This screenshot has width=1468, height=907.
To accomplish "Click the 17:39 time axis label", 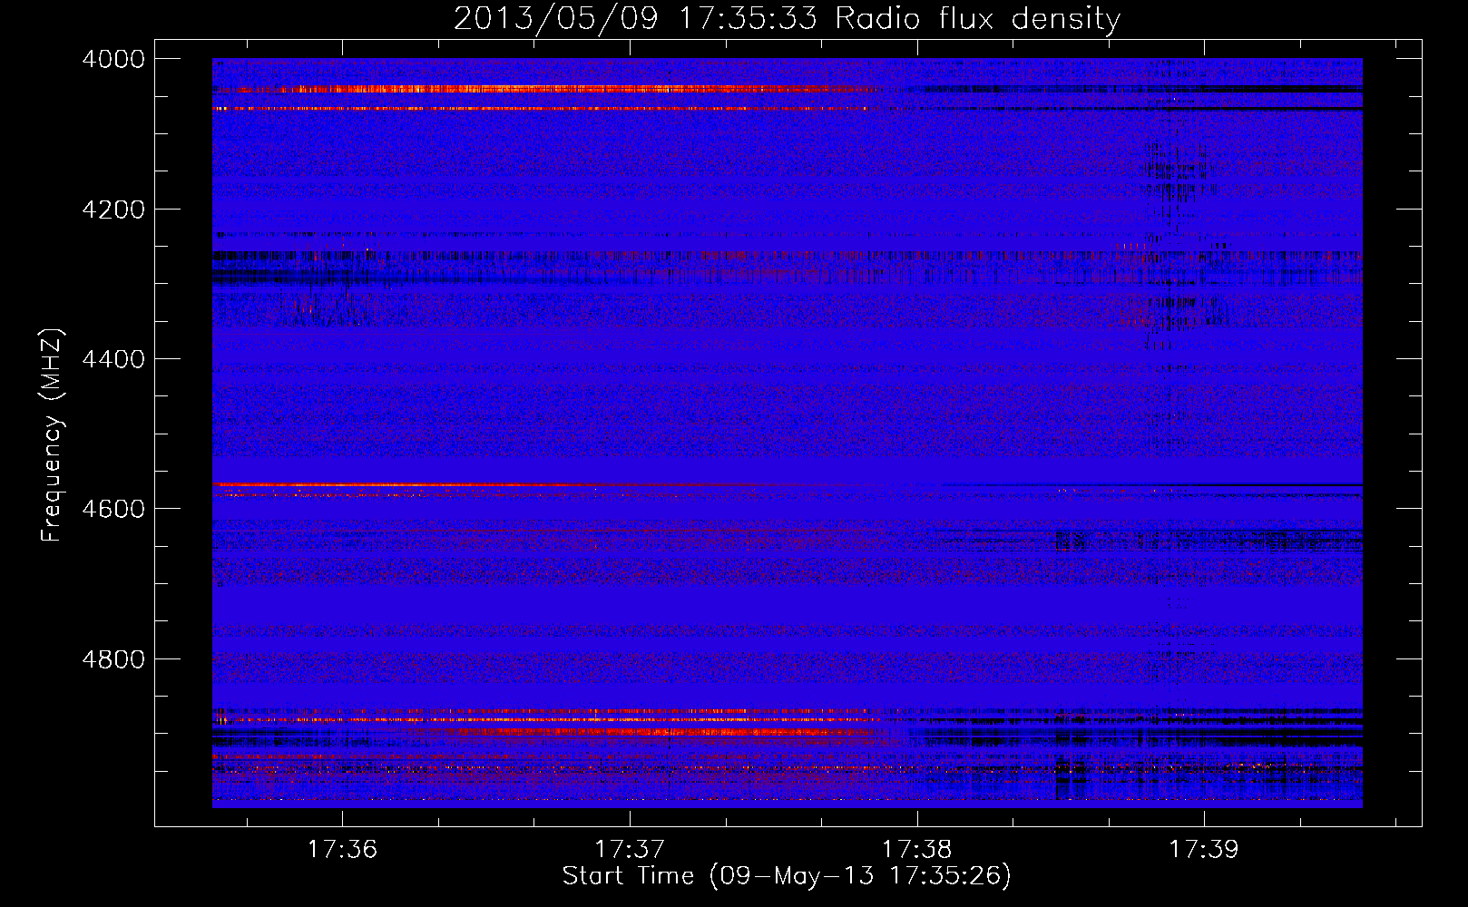I will (x=1203, y=849).
